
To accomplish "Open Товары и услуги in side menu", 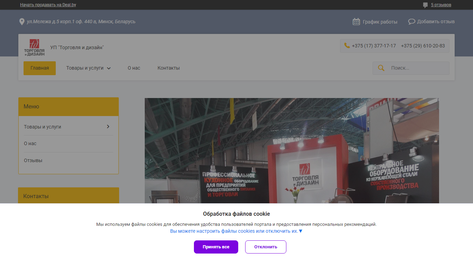I will (43, 127).
